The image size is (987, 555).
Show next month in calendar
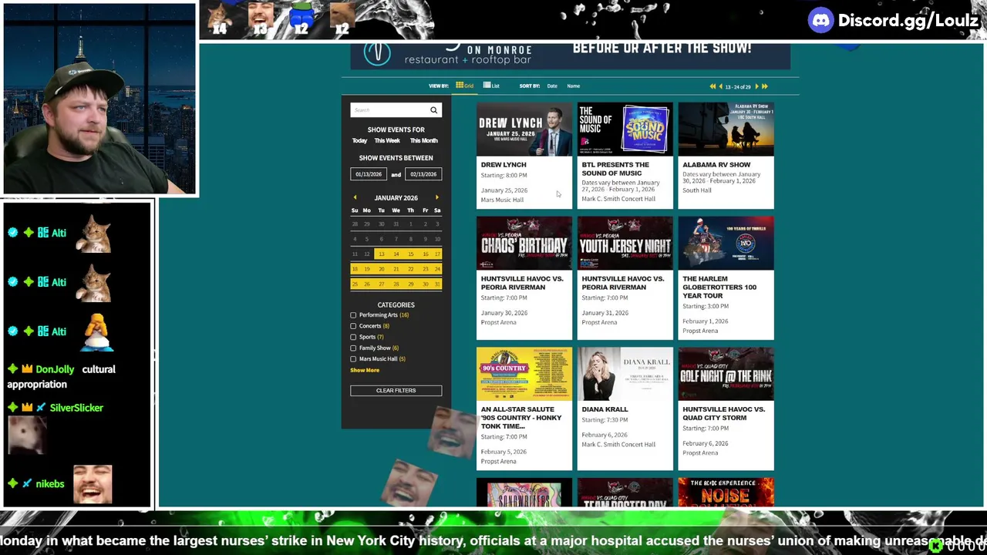(x=437, y=198)
